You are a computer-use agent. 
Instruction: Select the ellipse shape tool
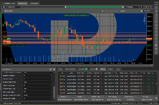click(156, 38)
